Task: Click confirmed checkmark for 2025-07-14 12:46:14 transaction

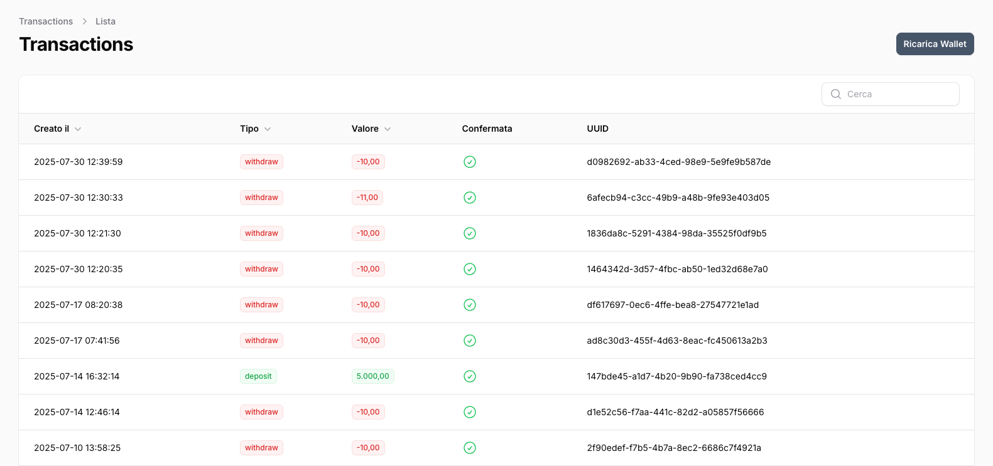Action: click(x=469, y=412)
